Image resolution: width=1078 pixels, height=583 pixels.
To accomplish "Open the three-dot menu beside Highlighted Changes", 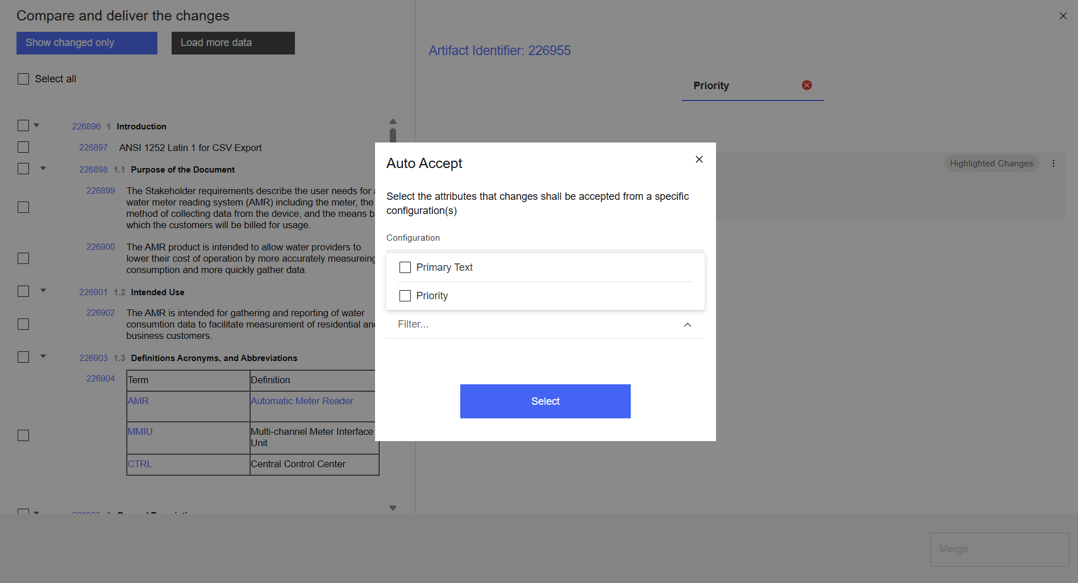I will point(1053,163).
